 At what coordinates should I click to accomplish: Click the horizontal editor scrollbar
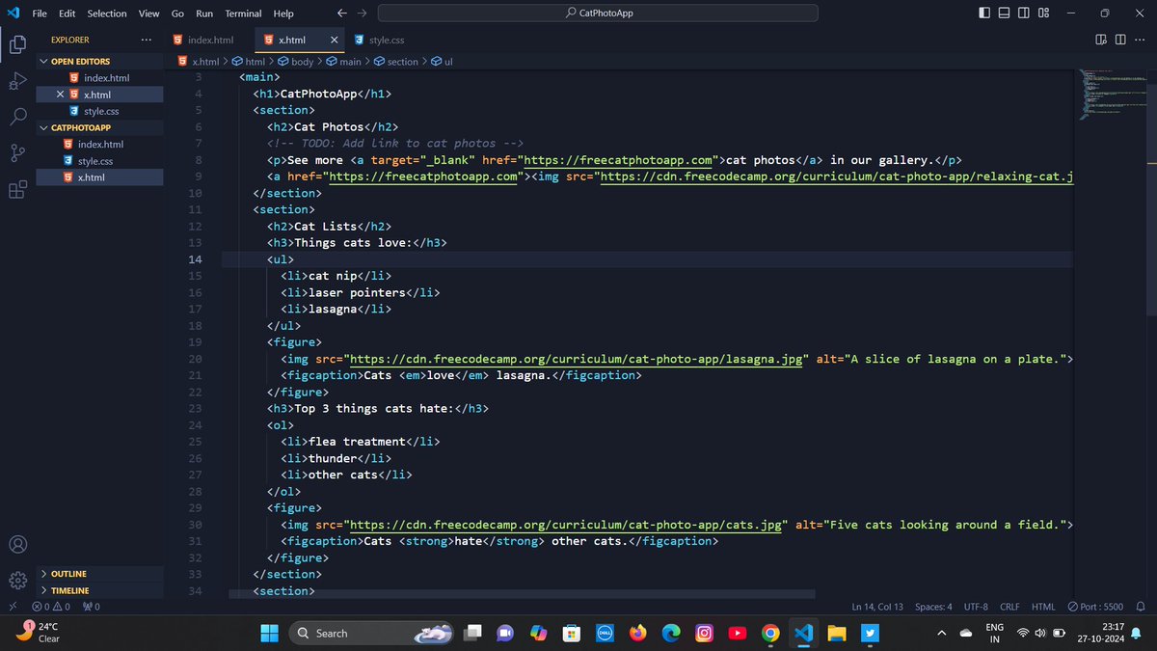[x=522, y=594]
